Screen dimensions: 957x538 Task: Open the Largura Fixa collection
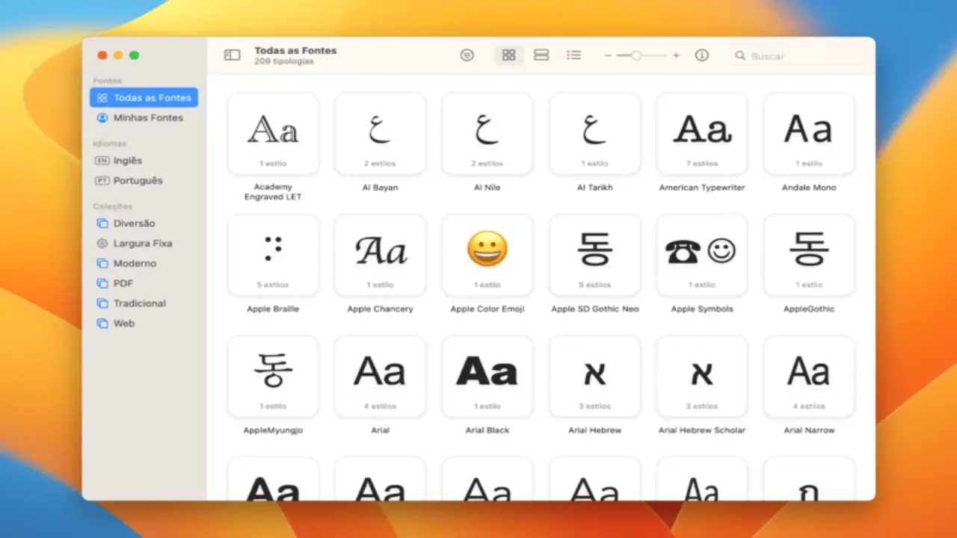144,244
